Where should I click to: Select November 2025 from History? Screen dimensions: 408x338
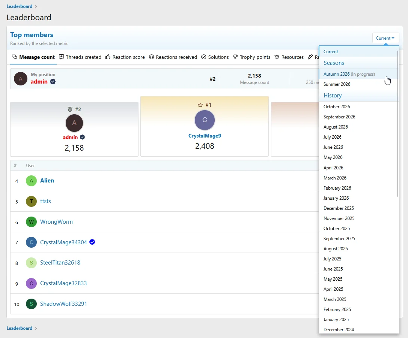tap(359, 218)
